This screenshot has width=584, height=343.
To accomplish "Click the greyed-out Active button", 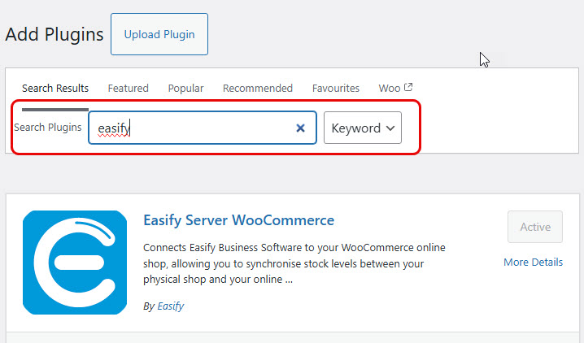I will pyautogui.click(x=534, y=227).
